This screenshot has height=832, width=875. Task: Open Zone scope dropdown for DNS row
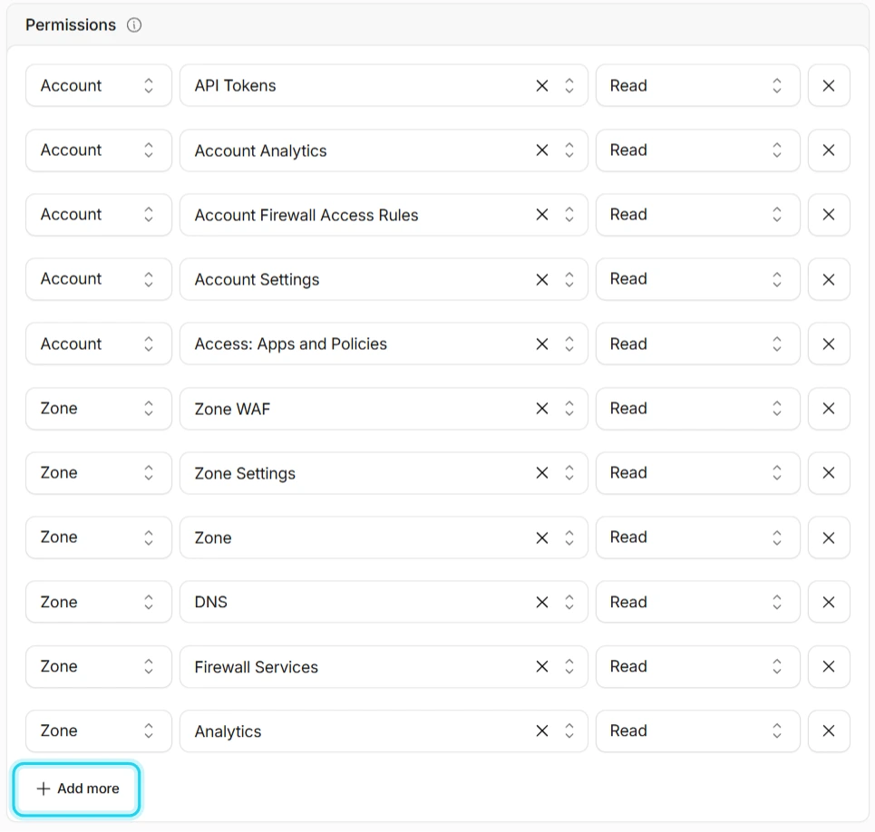[99, 602]
